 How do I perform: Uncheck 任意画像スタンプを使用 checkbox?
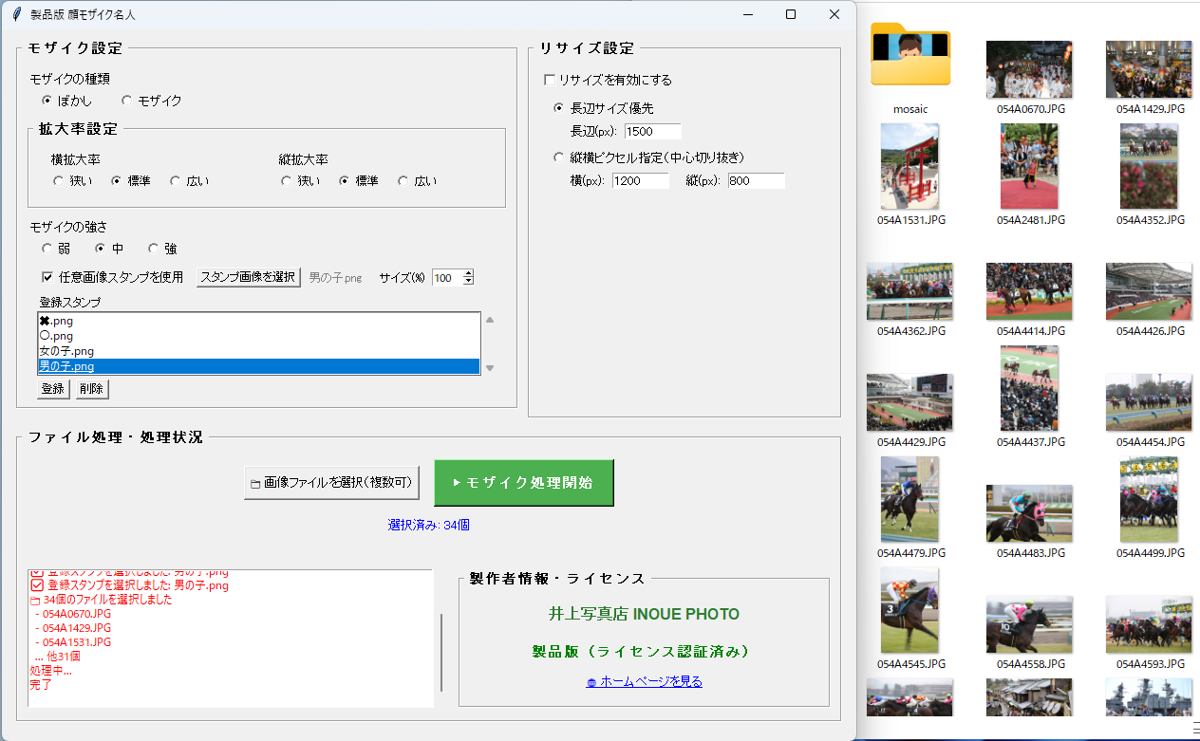point(47,277)
